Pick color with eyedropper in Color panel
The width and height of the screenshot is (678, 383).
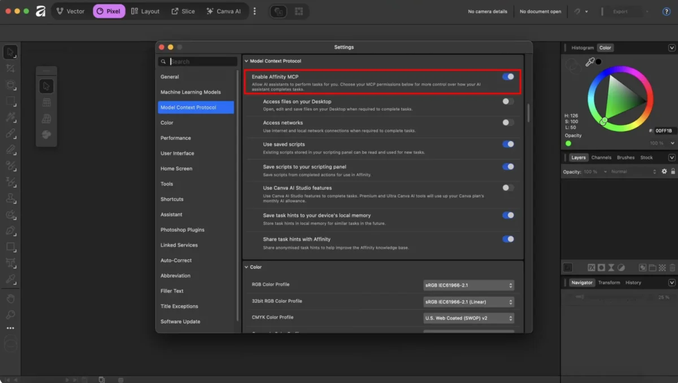590,62
